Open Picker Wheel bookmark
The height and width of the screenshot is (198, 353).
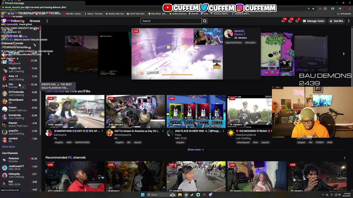tap(157, 13)
